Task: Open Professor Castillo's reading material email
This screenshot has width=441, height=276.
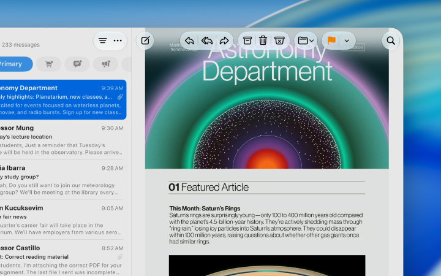Action: tap(62, 259)
